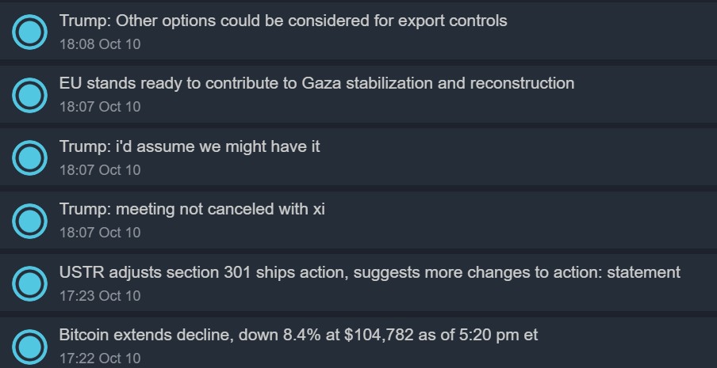Open "Trump: Other options could be considered" headline
Viewport: 717px width, 368px height.
click(x=282, y=21)
